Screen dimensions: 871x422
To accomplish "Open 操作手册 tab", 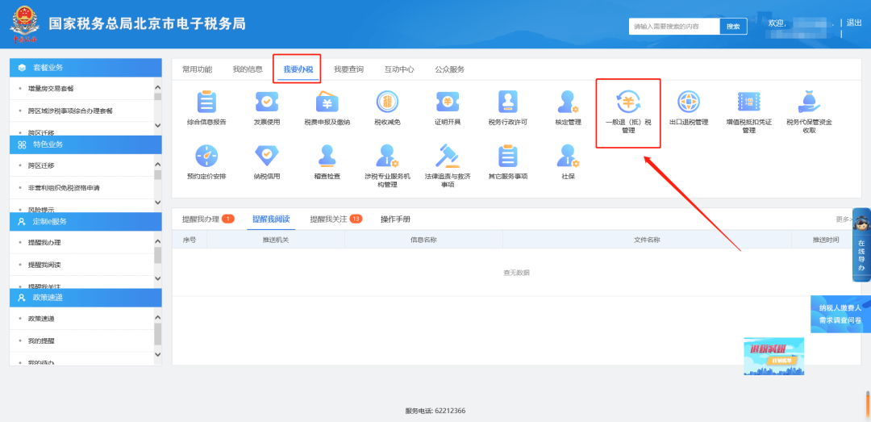I will [395, 219].
